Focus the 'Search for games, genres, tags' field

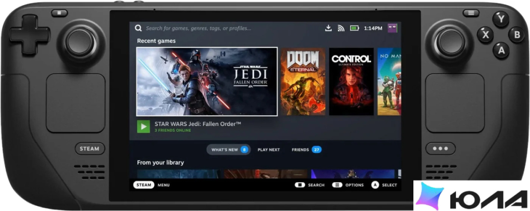199,28
